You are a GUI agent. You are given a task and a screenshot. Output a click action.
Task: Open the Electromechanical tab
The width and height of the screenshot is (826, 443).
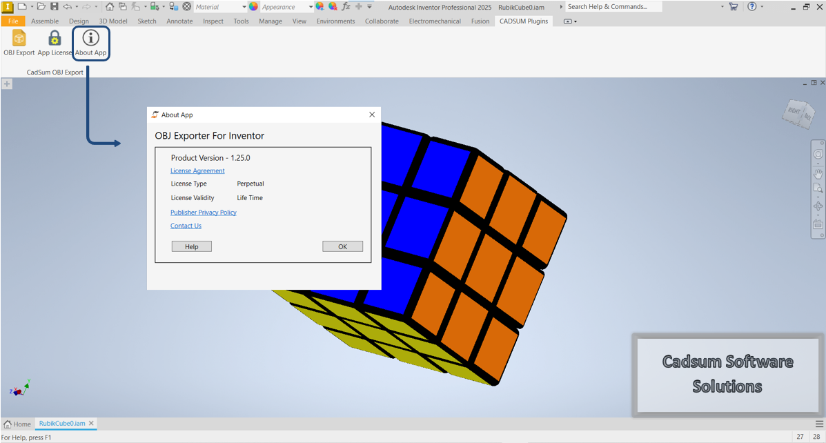click(x=435, y=21)
